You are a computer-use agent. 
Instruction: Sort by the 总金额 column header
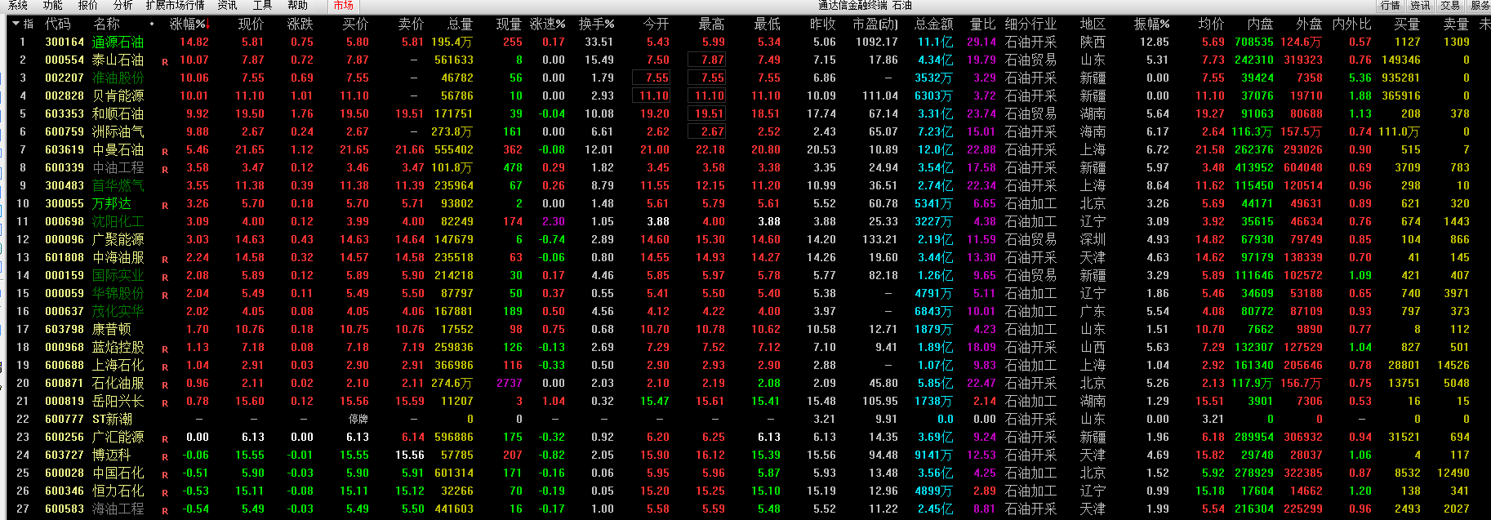934,24
